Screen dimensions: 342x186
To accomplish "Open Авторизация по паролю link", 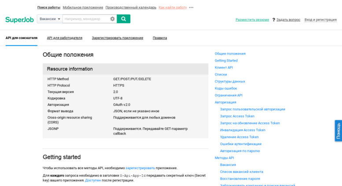I will click(x=240, y=151).
